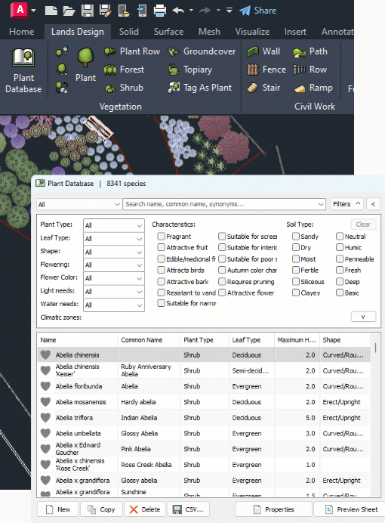The height and width of the screenshot is (523, 385).
Task: Click the Tag As Plant tool
Action: tap(199, 88)
